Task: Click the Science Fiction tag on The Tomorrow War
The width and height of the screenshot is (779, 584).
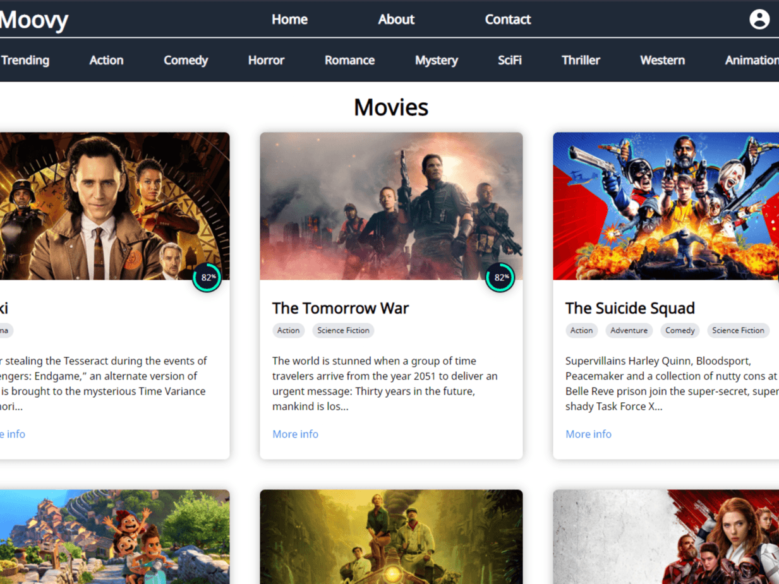Action: point(343,331)
